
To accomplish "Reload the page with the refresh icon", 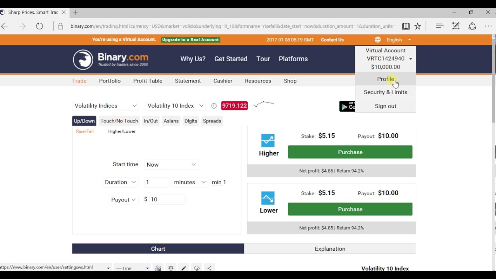I will (40, 26).
